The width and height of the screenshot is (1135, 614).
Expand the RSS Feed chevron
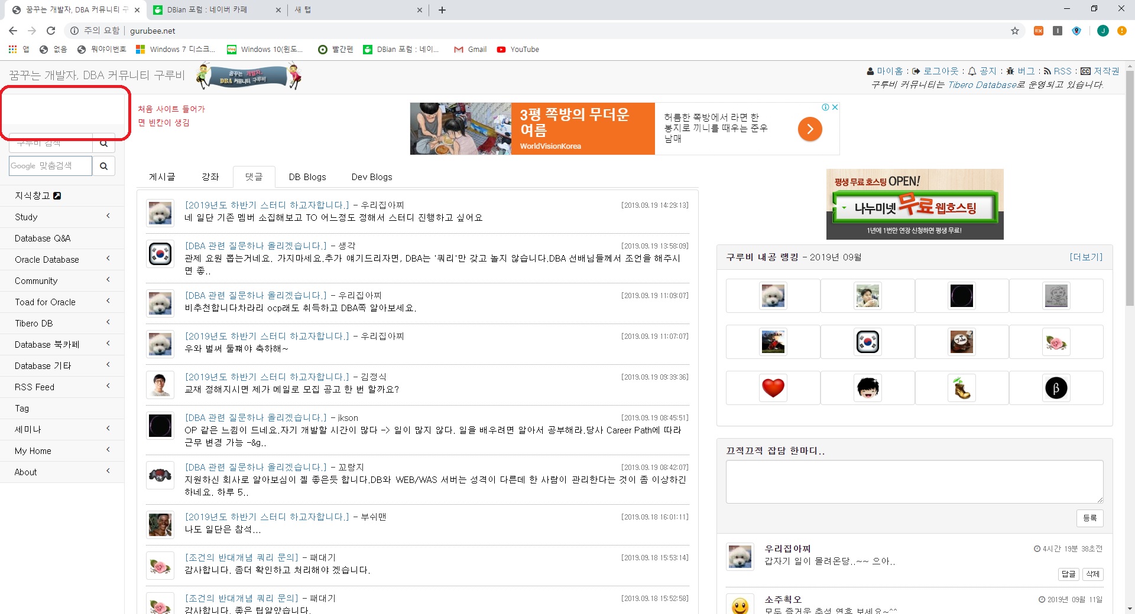[x=108, y=386]
